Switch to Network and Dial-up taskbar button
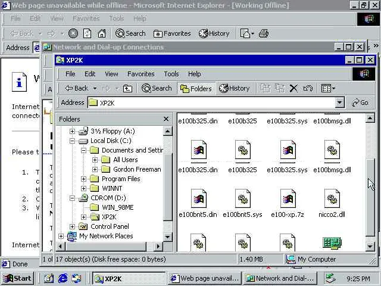This screenshot has height=286, width=381. [x=280, y=278]
